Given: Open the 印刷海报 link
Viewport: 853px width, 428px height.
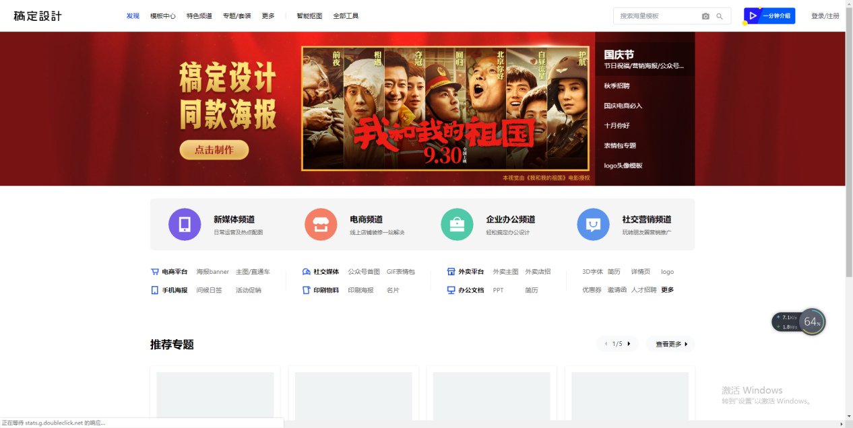Looking at the screenshot, I should coord(360,290).
